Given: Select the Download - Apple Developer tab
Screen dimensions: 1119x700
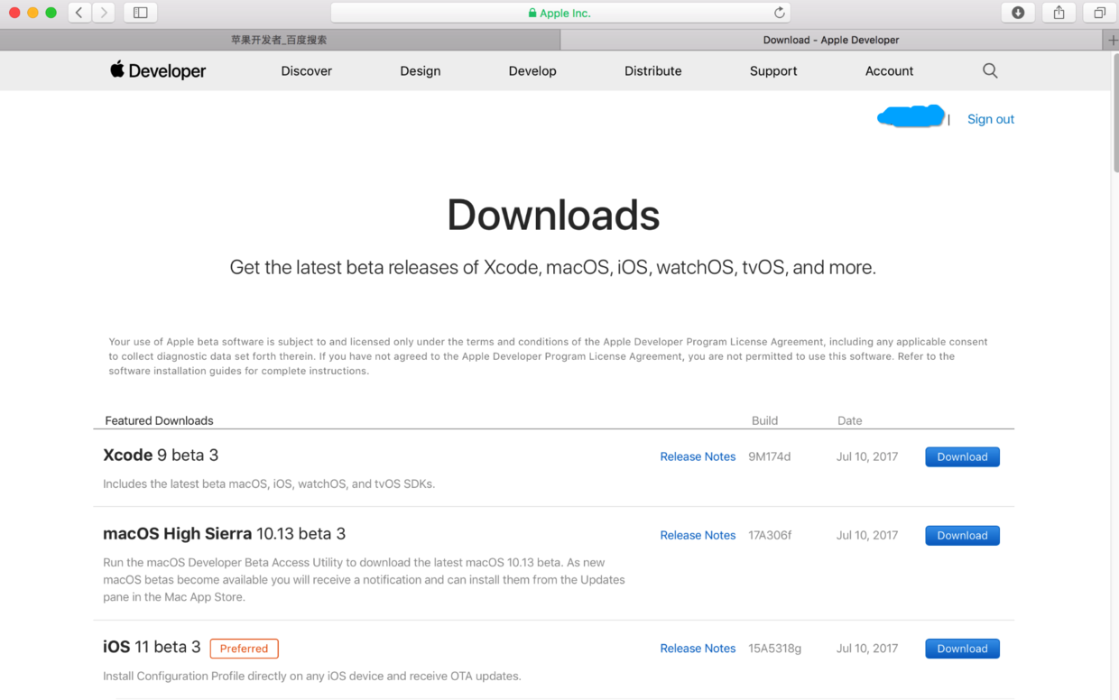Looking at the screenshot, I should (x=831, y=40).
